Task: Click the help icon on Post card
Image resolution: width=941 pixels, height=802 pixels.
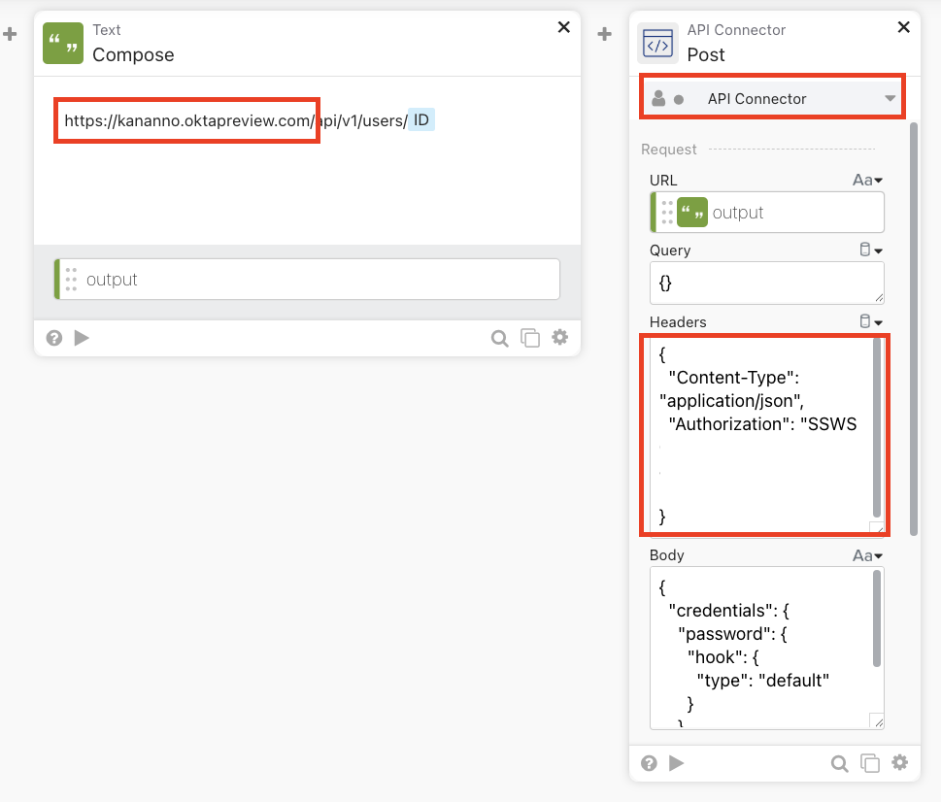Action: click(x=649, y=763)
